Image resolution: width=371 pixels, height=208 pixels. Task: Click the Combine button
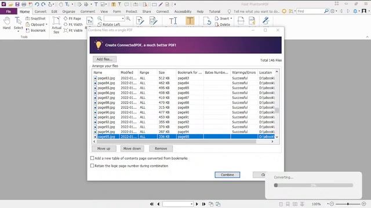(x=227, y=174)
